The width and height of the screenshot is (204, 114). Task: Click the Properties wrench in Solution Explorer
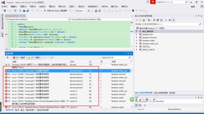click(169, 20)
